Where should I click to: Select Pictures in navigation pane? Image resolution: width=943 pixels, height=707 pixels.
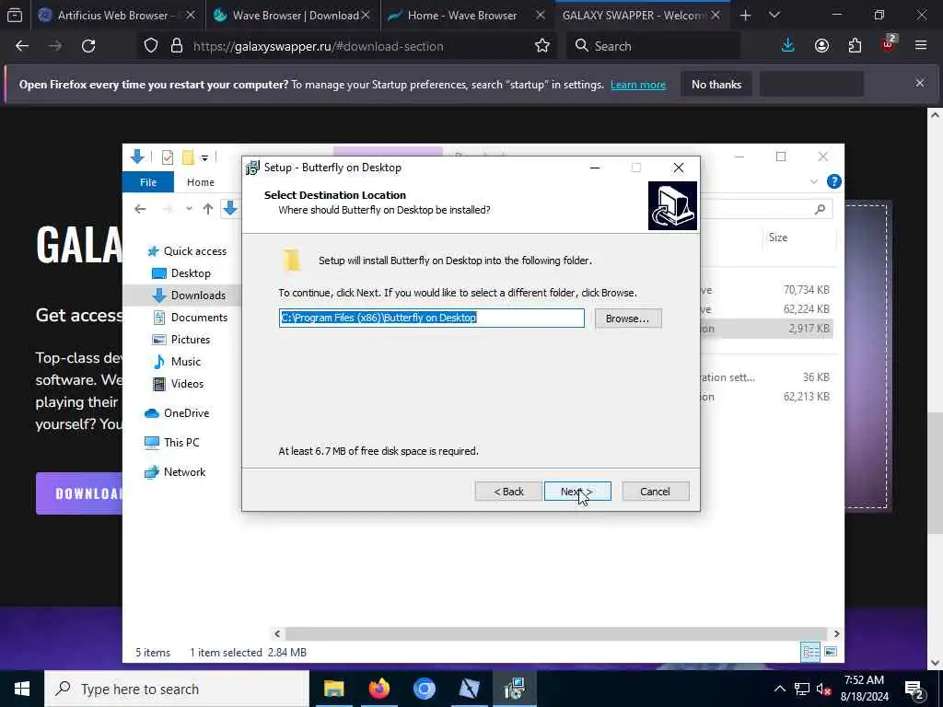coord(190,340)
